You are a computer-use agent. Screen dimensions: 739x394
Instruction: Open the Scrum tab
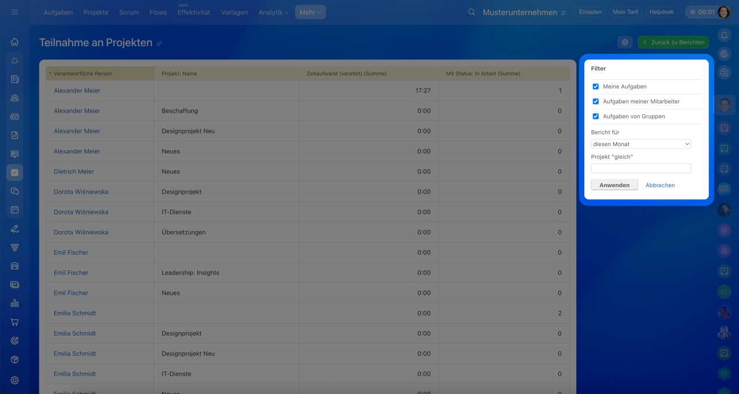coord(129,12)
